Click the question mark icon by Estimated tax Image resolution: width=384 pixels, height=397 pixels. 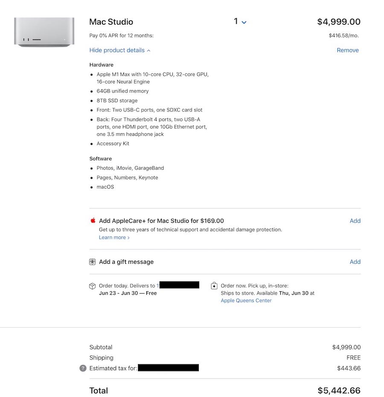coord(83,368)
